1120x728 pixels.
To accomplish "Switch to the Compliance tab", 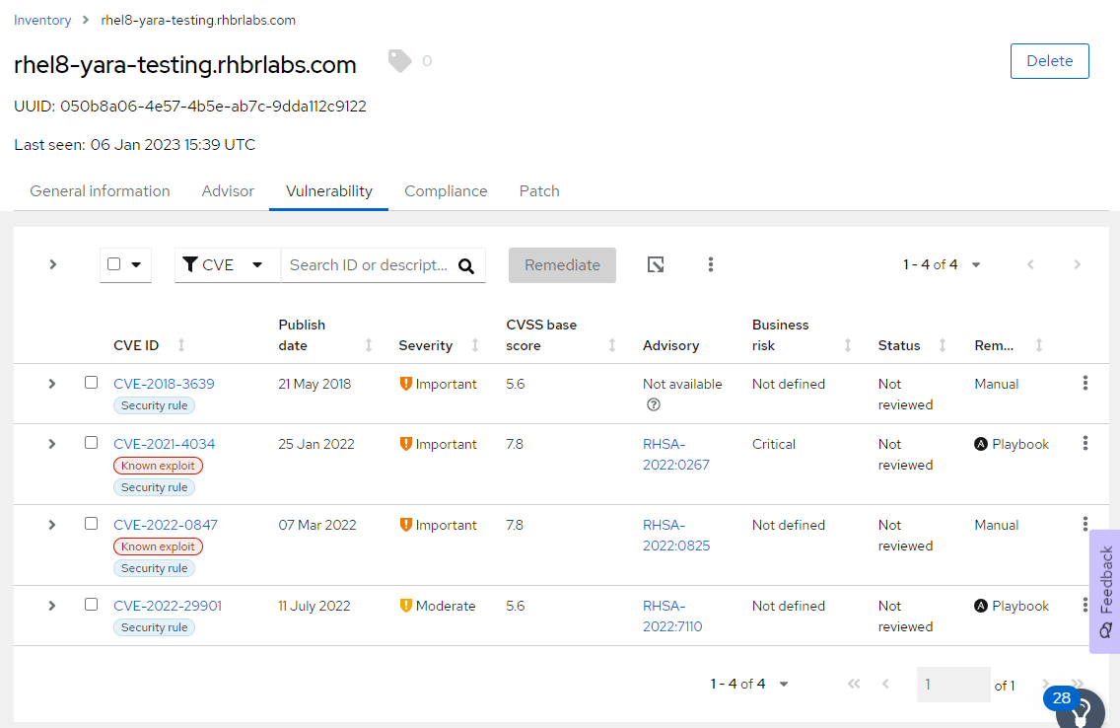I will pyautogui.click(x=446, y=191).
